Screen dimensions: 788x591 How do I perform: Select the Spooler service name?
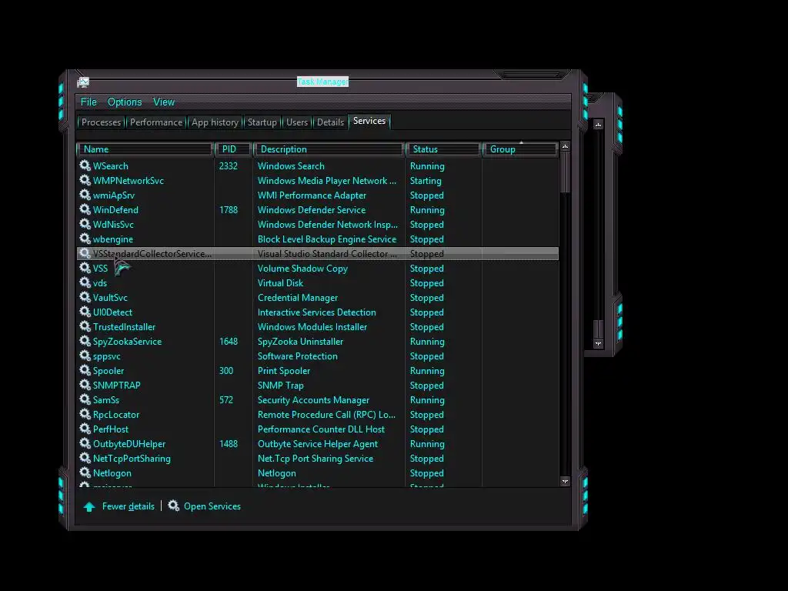click(x=109, y=370)
